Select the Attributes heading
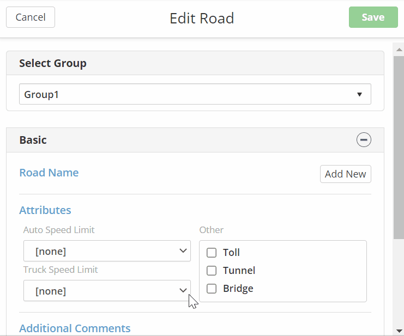The height and width of the screenshot is (336, 404). coord(45,210)
